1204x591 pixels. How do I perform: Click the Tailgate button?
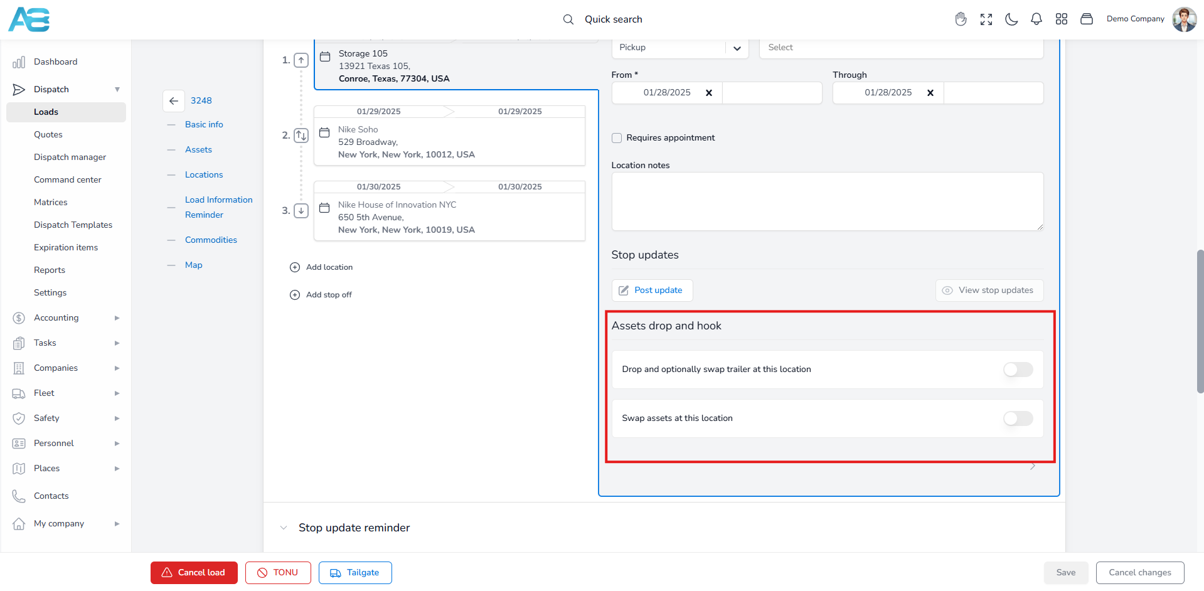coord(355,573)
